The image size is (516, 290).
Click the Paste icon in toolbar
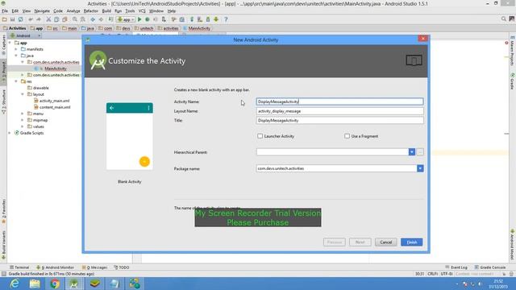[x=64, y=19]
